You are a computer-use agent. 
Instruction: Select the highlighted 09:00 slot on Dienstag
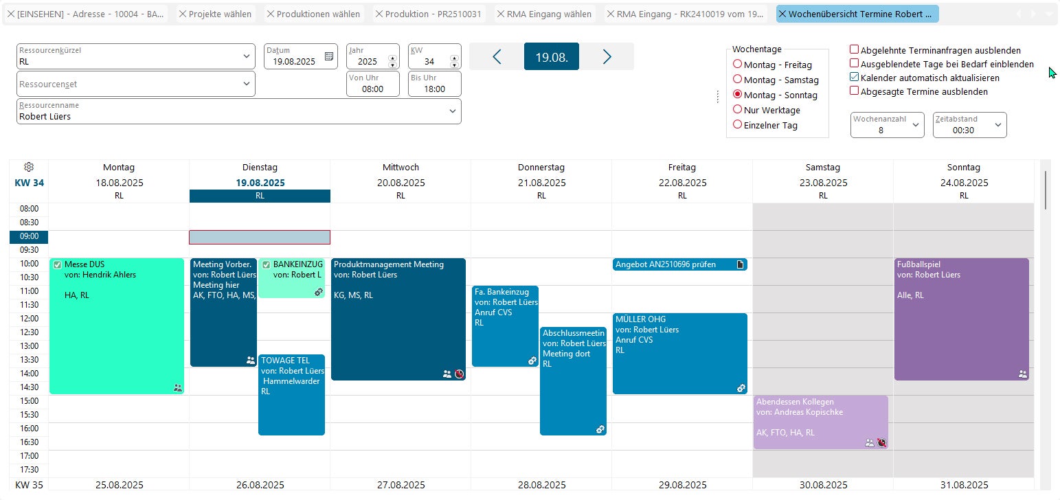[260, 237]
